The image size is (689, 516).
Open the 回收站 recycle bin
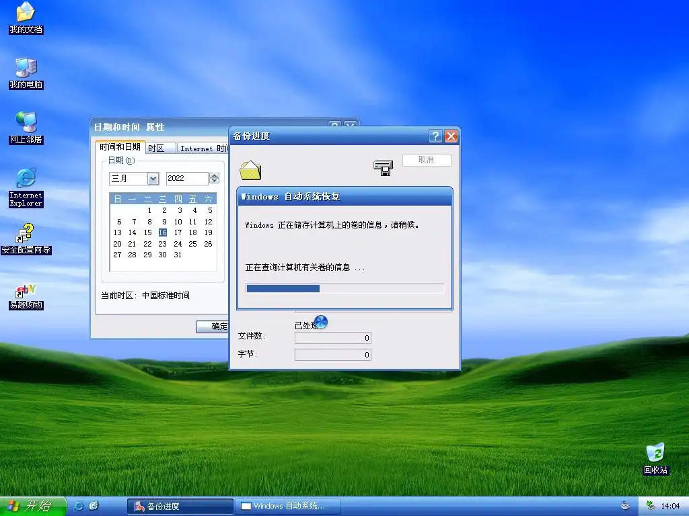(655, 459)
